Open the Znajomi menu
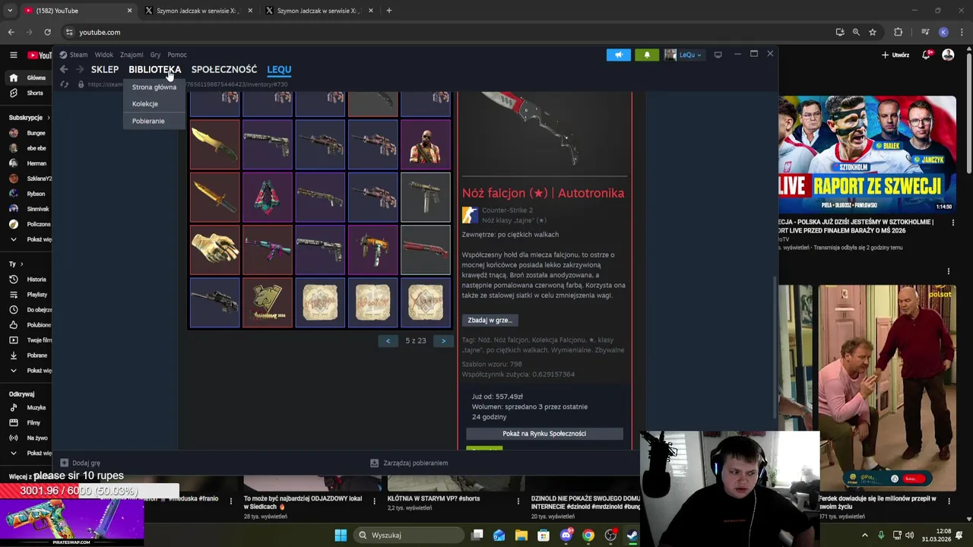The width and height of the screenshot is (973, 547). pos(132,55)
